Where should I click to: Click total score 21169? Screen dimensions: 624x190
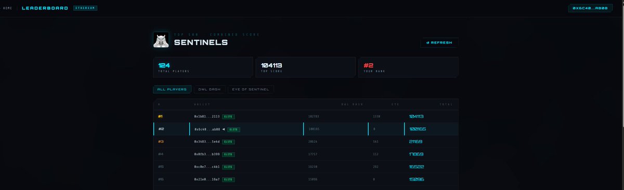tap(415, 142)
